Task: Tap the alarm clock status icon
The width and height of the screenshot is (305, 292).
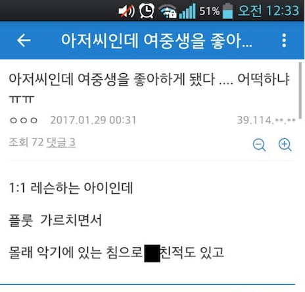Action: (x=147, y=11)
